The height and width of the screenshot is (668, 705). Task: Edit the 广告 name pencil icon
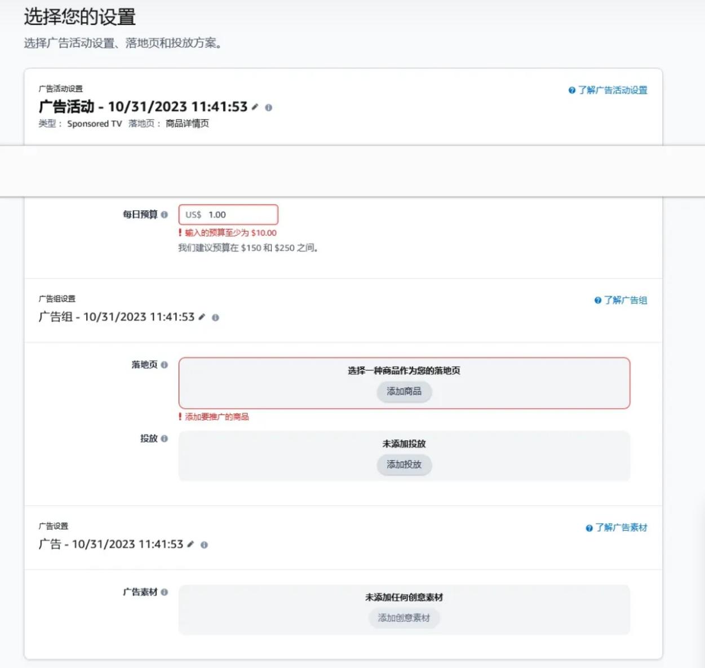click(x=190, y=544)
